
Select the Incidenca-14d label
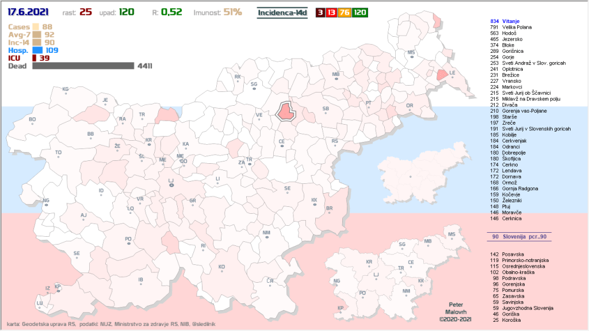pos(282,11)
